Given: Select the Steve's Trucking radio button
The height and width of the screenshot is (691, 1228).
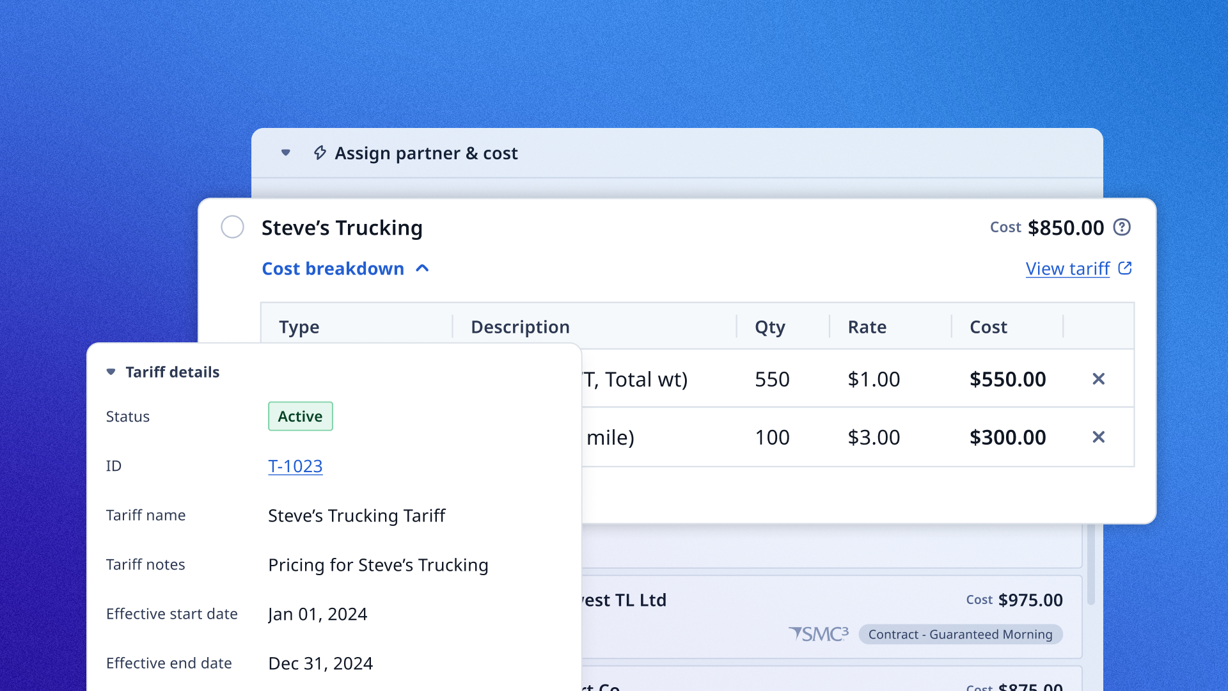Looking at the screenshot, I should [232, 227].
